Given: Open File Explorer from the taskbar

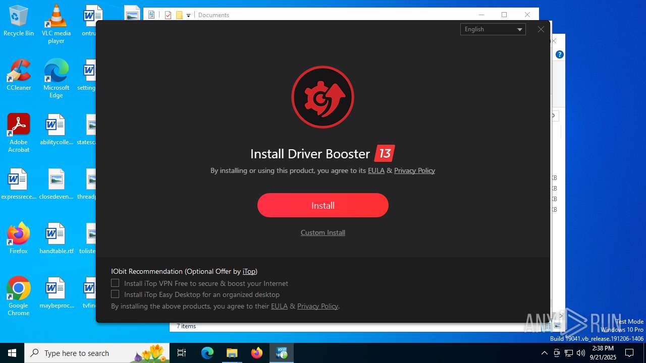Looking at the screenshot, I should pyautogui.click(x=232, y=353).
